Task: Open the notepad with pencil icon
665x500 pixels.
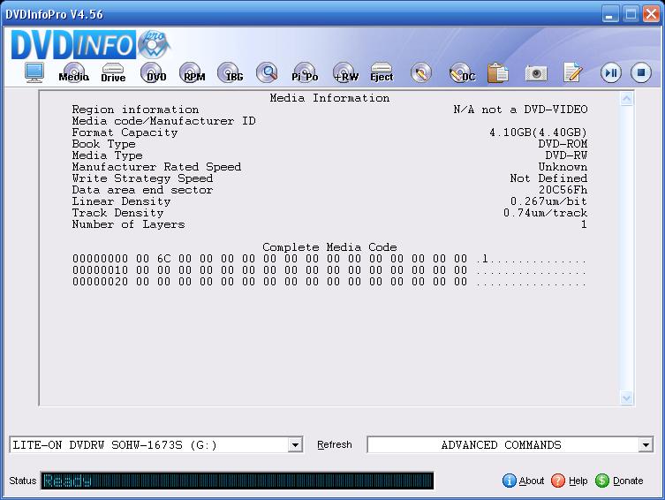Action: tap(573, 72)
